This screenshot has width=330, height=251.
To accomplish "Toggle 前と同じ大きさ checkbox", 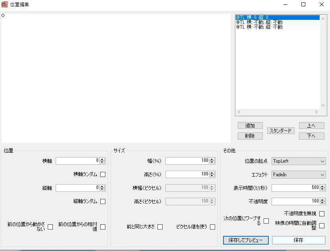I will 160,227.
